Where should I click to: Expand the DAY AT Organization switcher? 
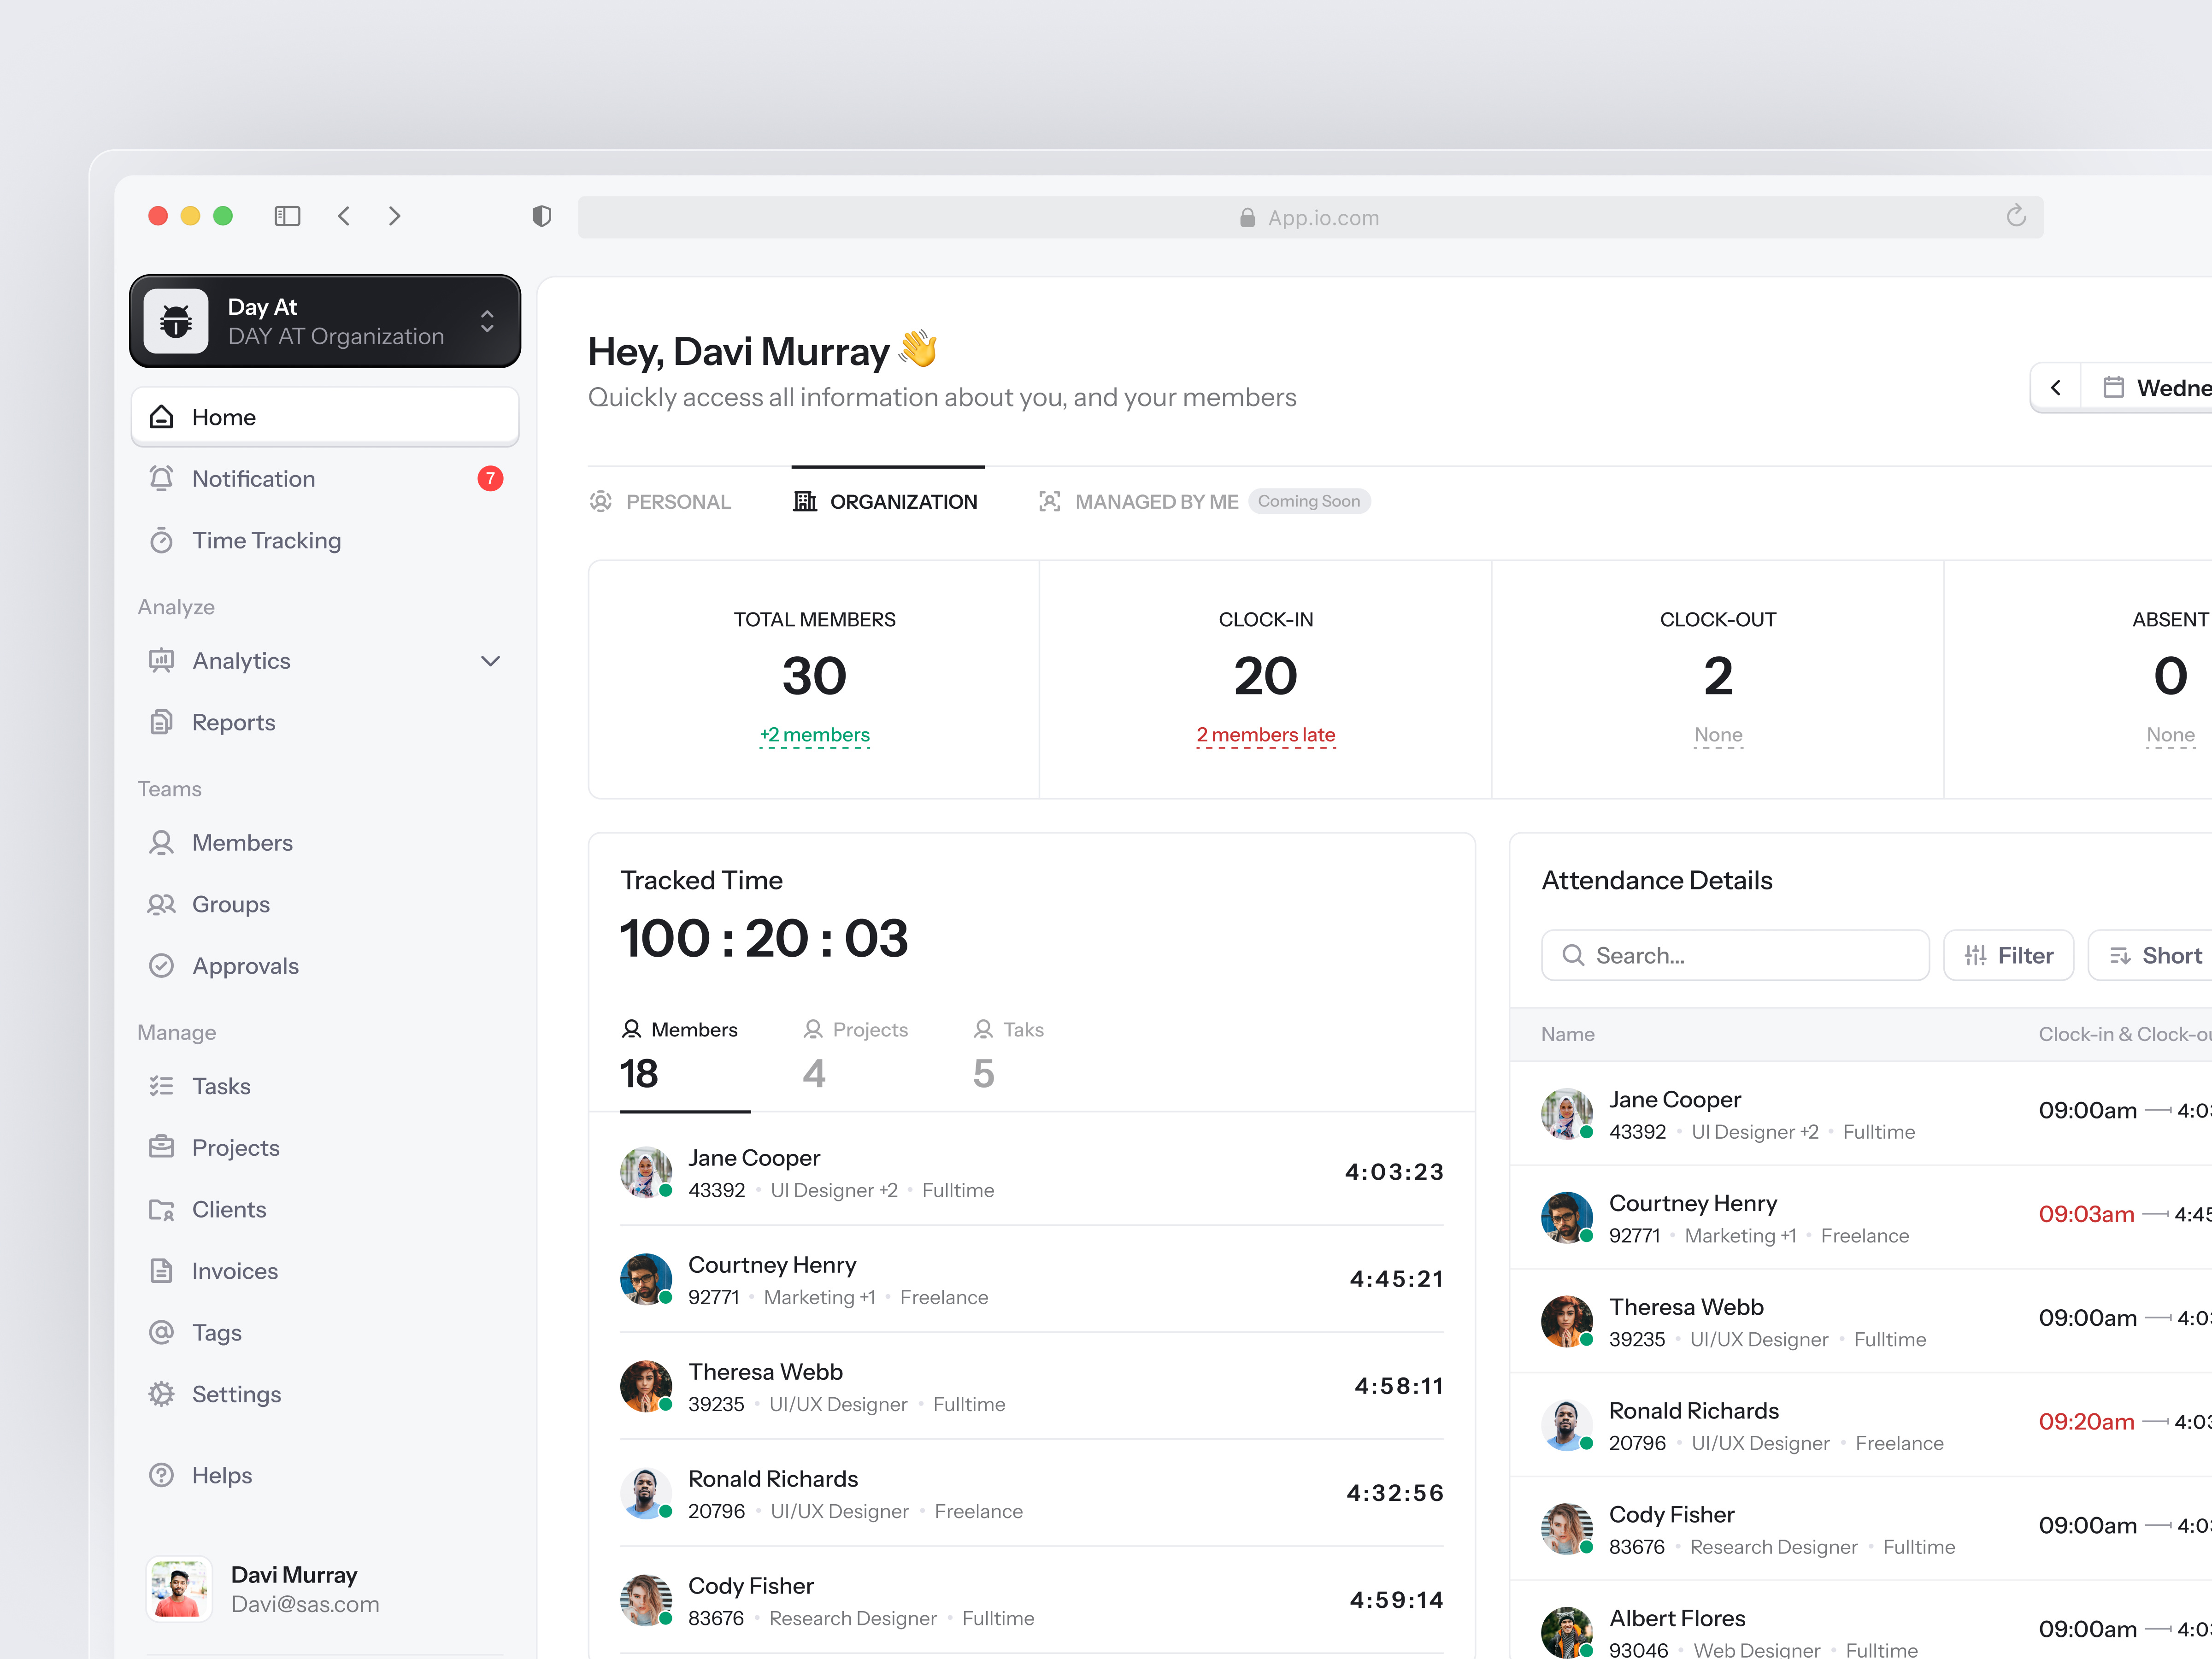(487, 321)
